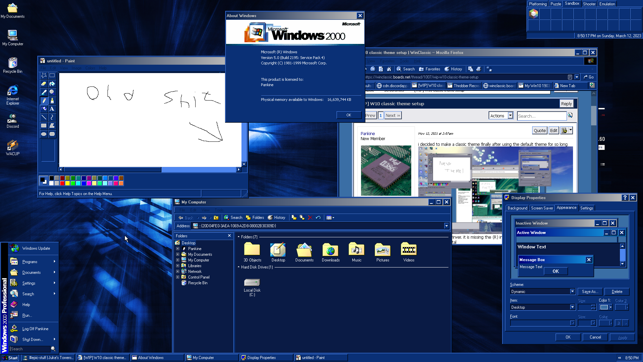Viewport: 643px width, 362px height.
Task: Click the forum Search input field
Action: pyautogui.click(x=542, y=116)
